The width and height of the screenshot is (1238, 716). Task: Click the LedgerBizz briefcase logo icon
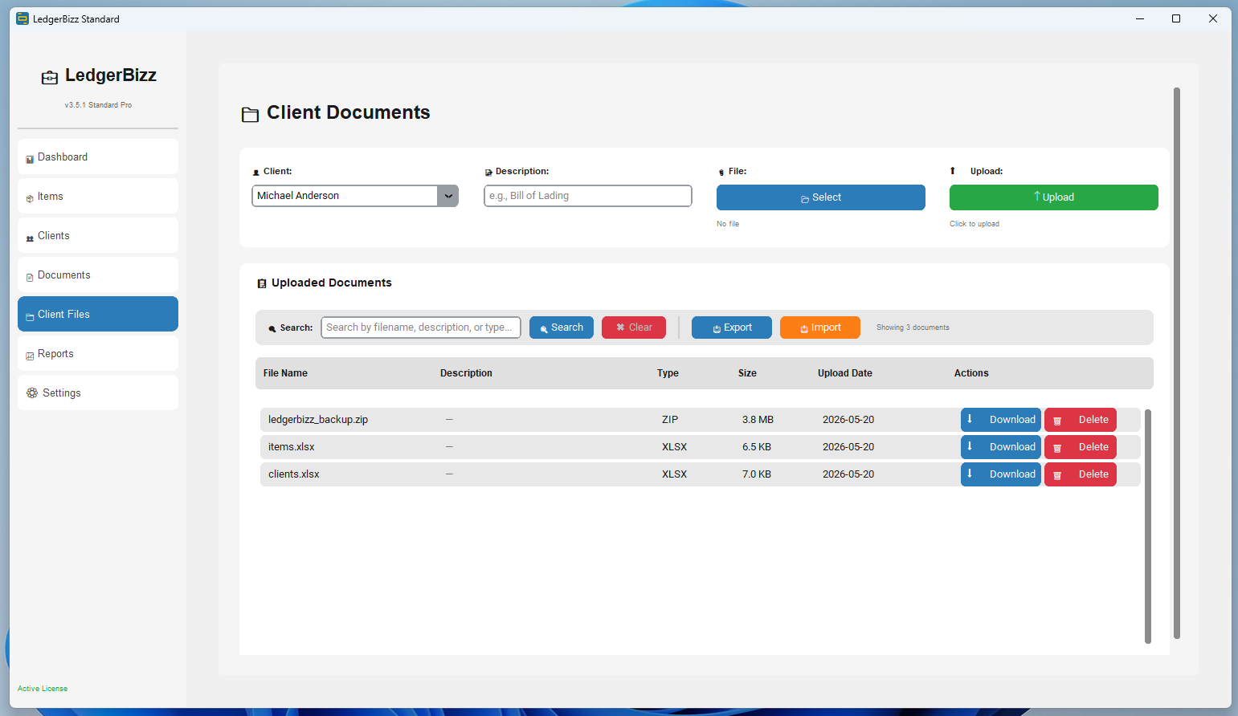(50, 77)
